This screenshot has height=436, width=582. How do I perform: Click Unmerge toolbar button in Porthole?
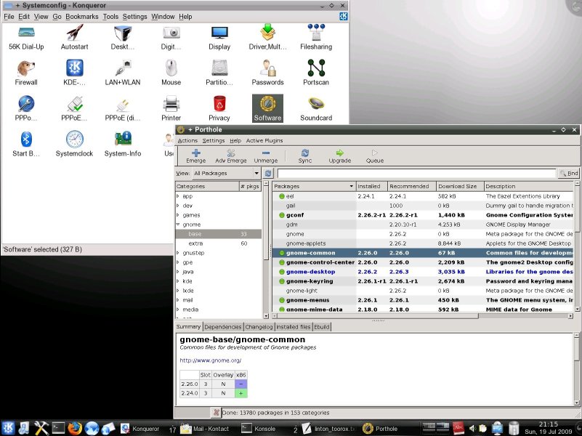pos(266,156)
